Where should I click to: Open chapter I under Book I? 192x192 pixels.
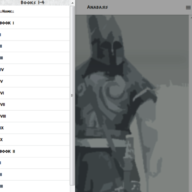pyautogui.click(x=34, y=35)
